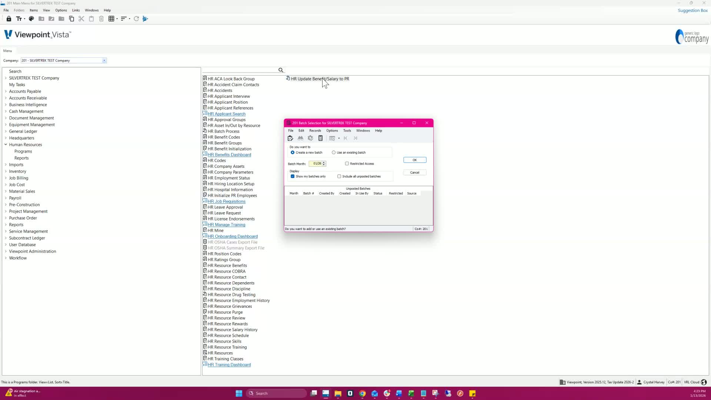Click the magnifier search icon above program list
This screenshot has width=711, height=400.
[x=281, y=70]
